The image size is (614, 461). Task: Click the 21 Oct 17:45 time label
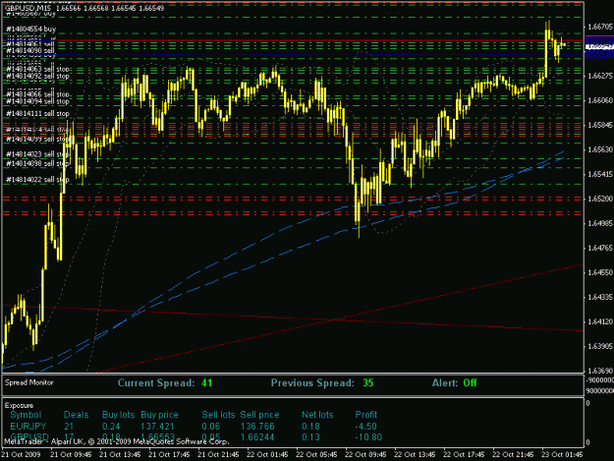tap(169, 455)
